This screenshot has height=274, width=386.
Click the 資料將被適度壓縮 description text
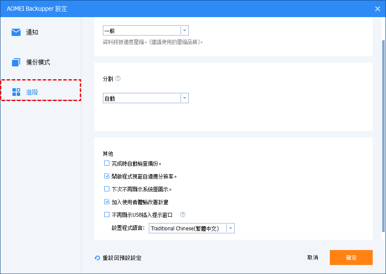(x=153, y=42)
